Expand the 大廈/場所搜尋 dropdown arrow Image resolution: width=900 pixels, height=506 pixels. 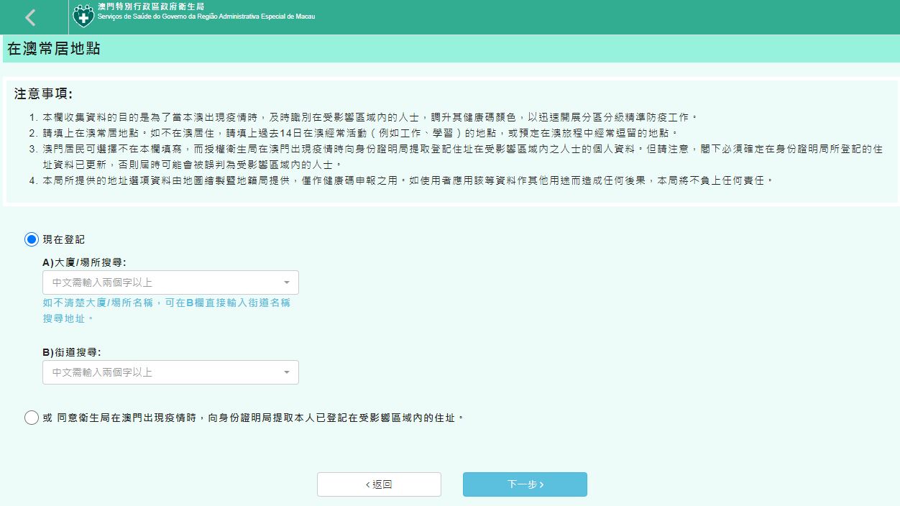(x=286, y=282)
